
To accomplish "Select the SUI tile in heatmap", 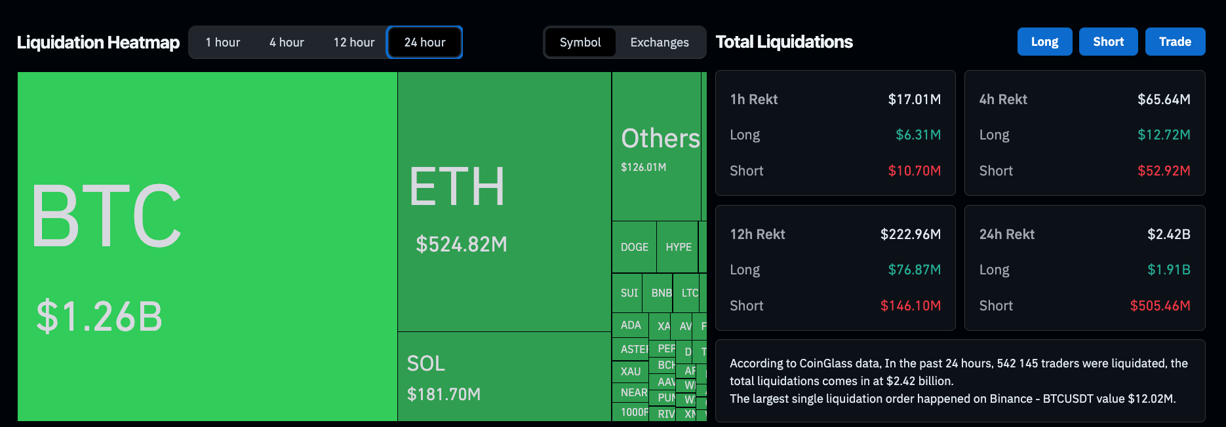I will click(x=627, y=293).
